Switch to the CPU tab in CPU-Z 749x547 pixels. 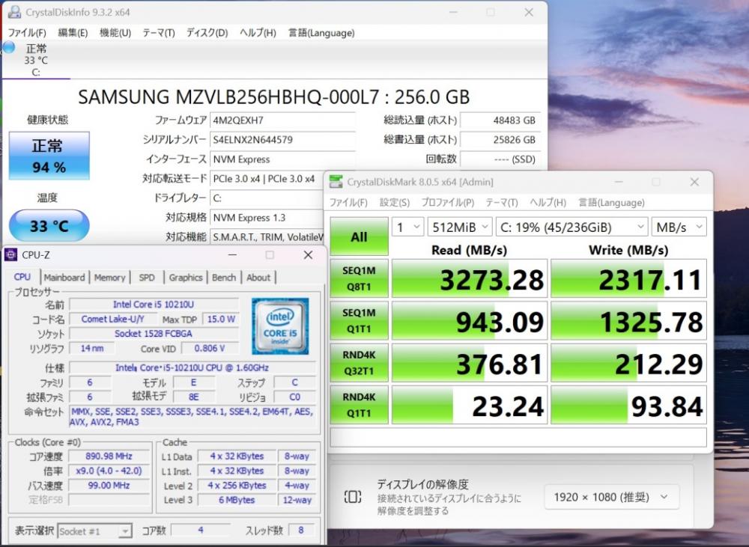click(22, 277)
